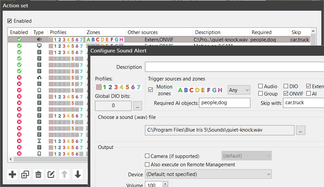Click the add new action plus icon
This screenshot has width=324, height=187.
click(x=12, y=174)
